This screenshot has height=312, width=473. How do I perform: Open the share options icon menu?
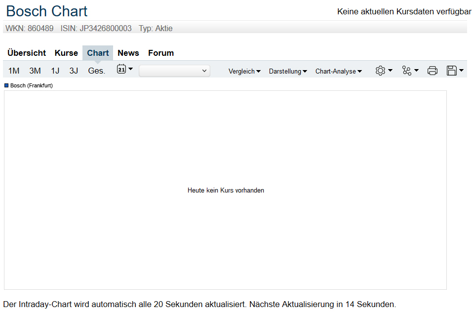407,71
